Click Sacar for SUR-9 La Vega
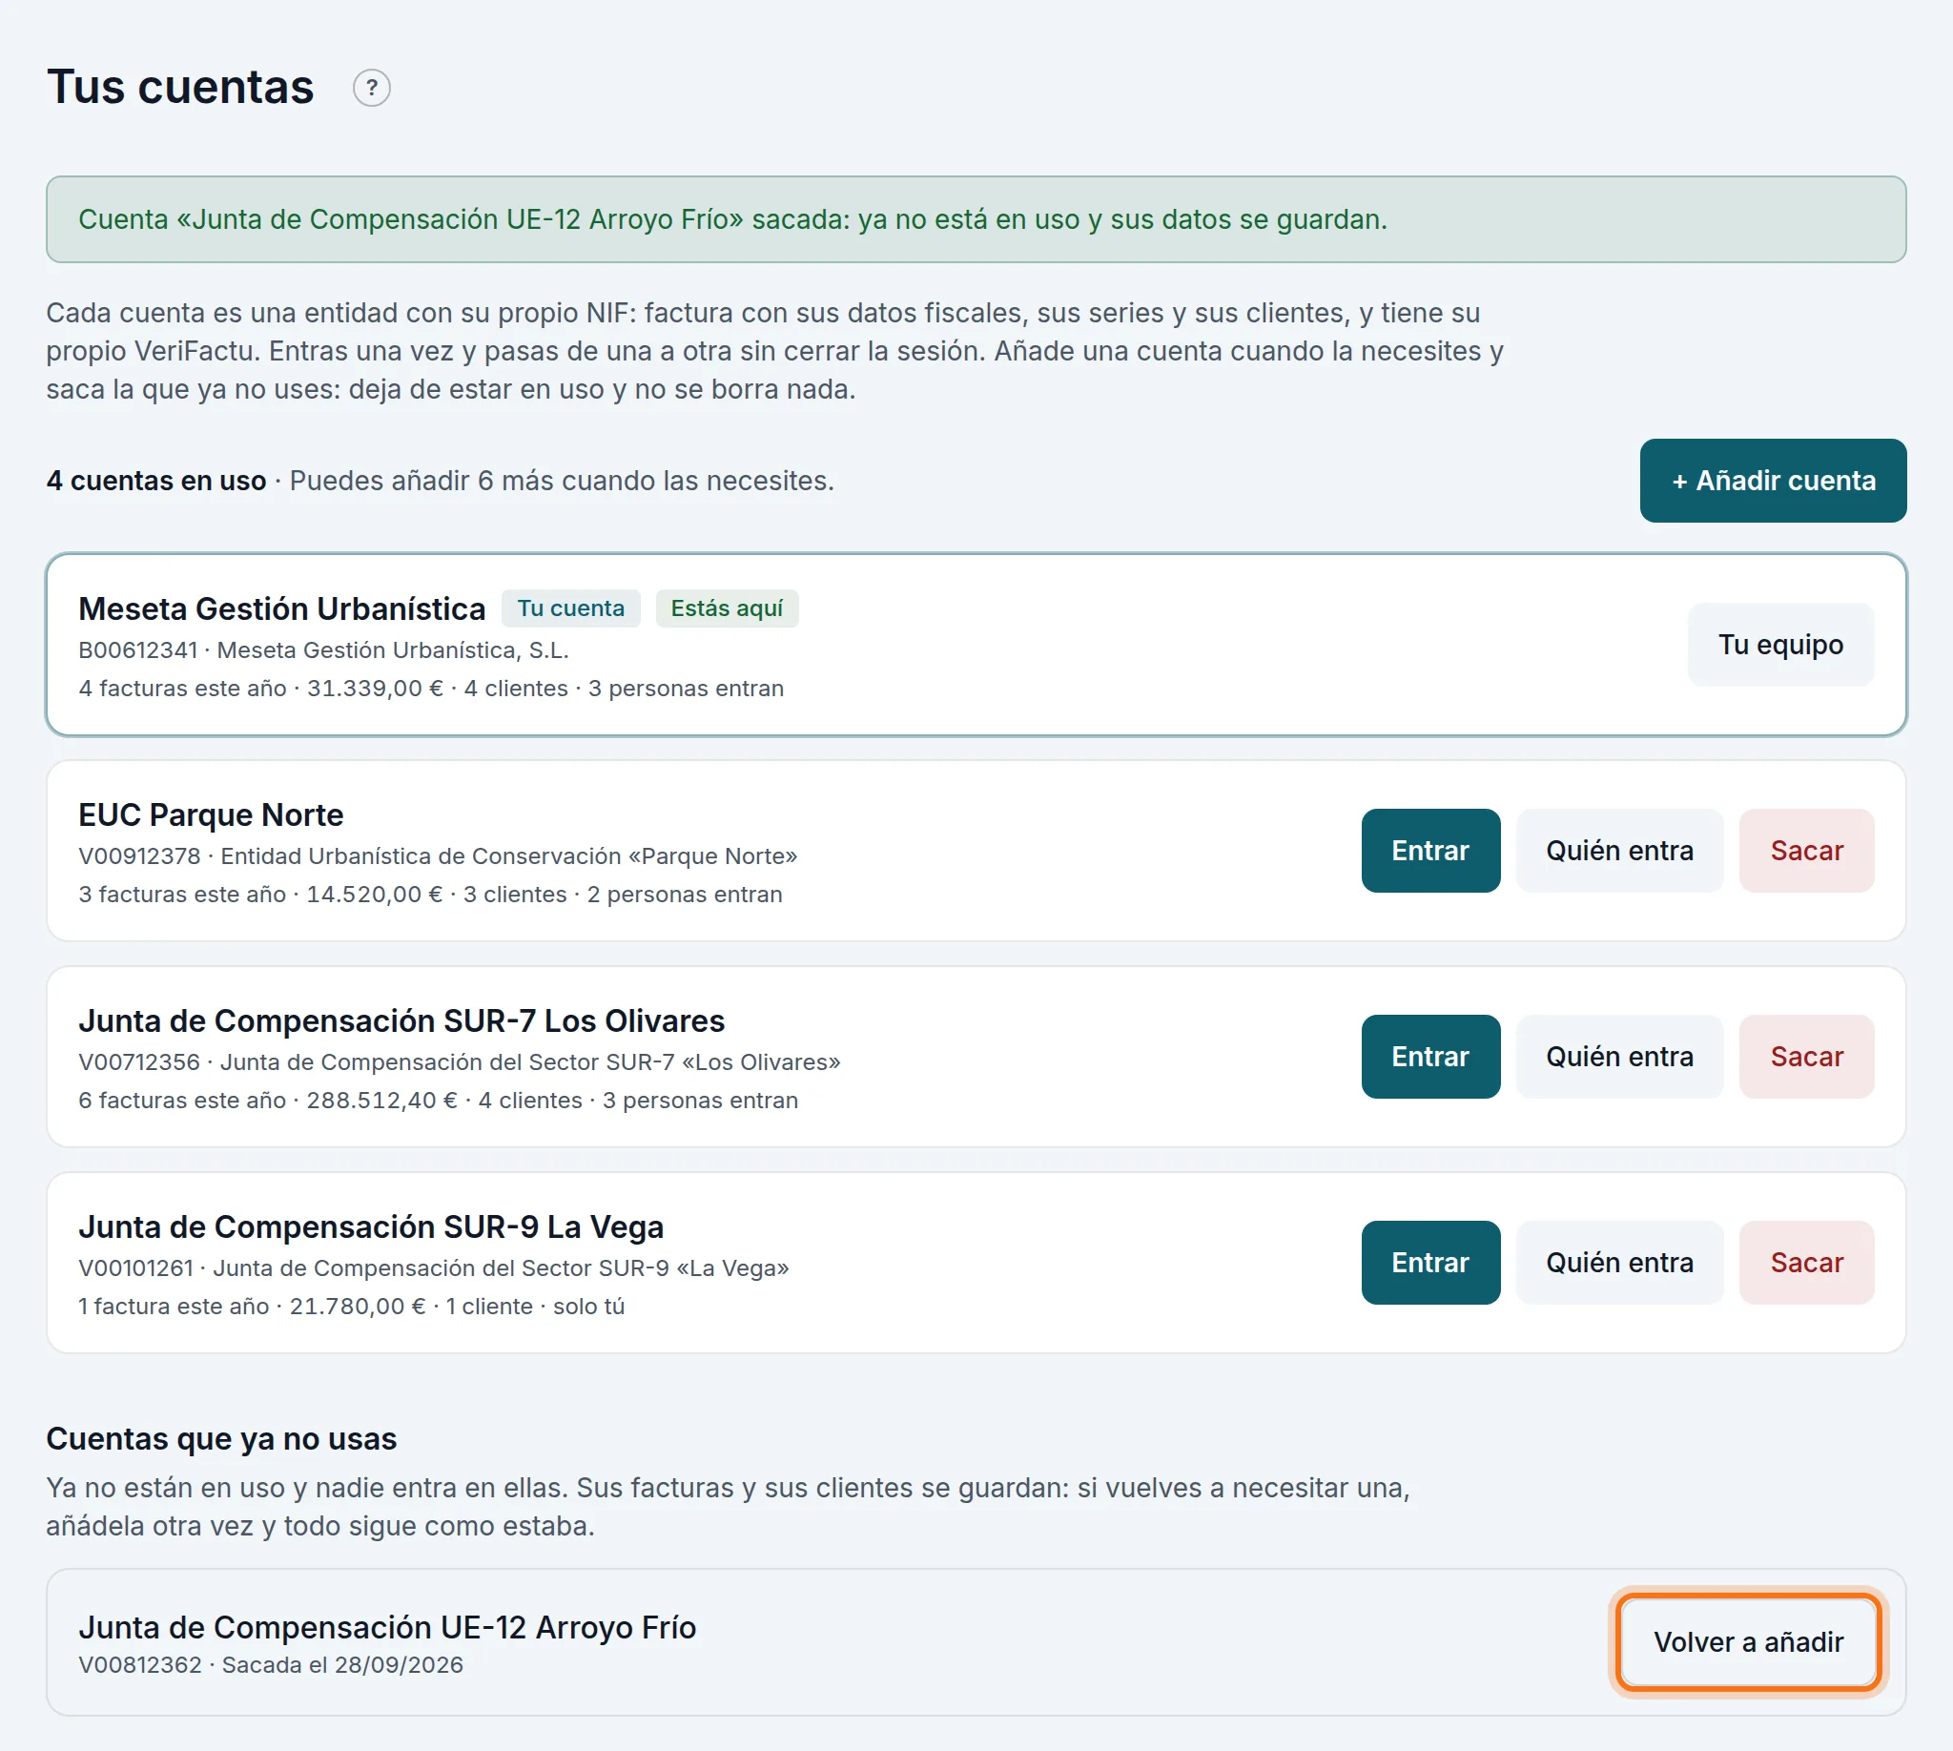This screenshot has height=1751, width=1953. coord(1806,1263)
